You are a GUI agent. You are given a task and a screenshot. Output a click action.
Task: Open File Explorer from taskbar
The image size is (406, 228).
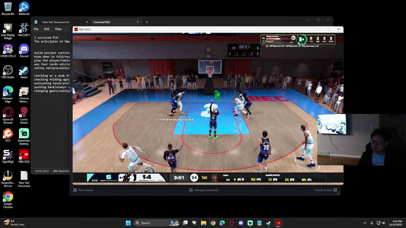coord(204,223)
